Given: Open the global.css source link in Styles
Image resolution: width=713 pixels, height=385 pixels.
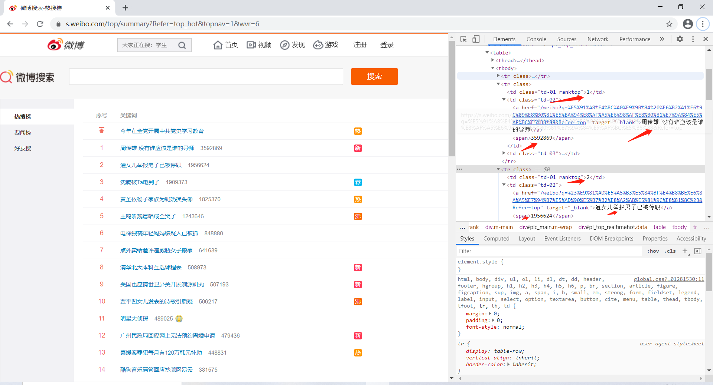Looking at the screenshot, I should coord(669,279).
